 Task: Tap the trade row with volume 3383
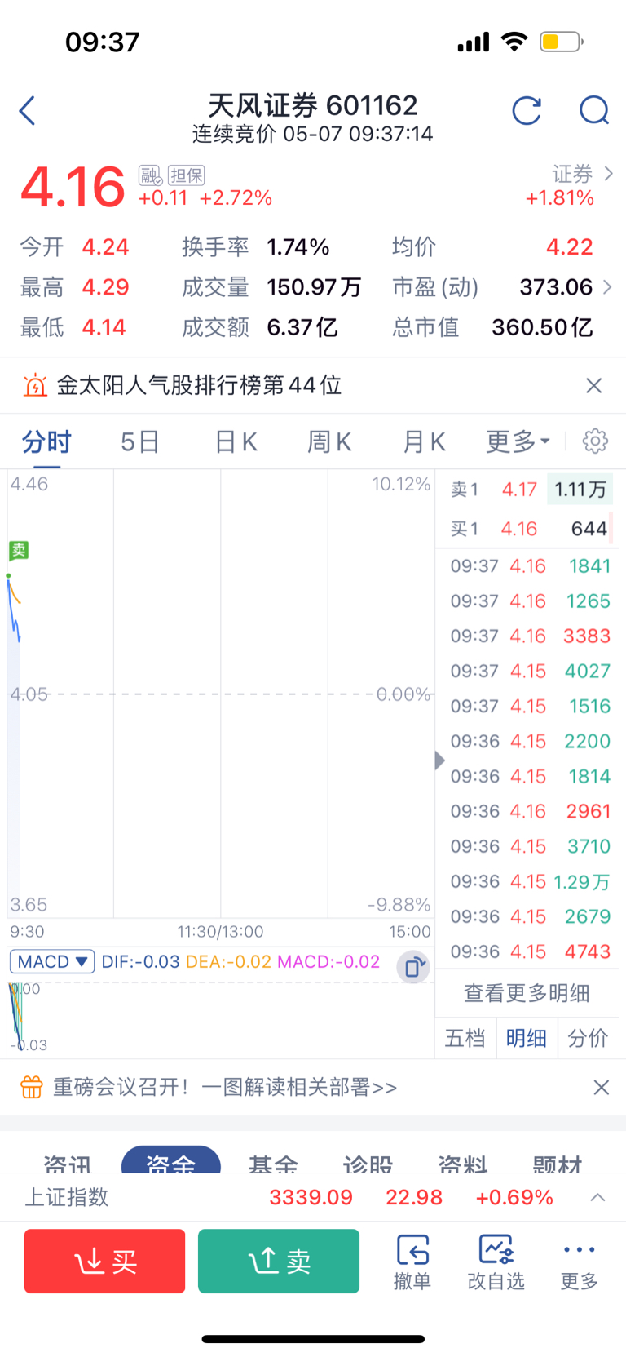(x=528, y=636)
